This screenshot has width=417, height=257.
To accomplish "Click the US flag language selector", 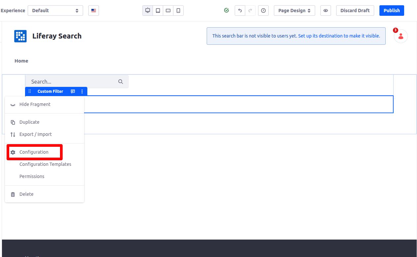I will coord(94,11).
